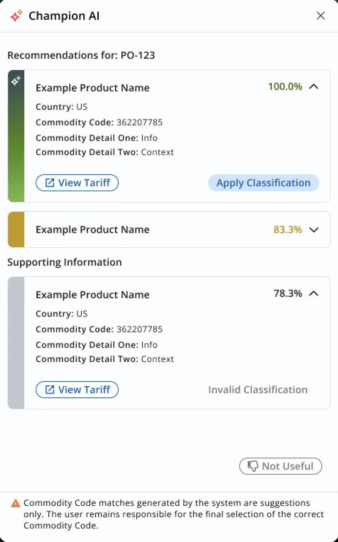
Task: Open View Tariff for the 100.0% match
Action: click(x=77, y=183)
